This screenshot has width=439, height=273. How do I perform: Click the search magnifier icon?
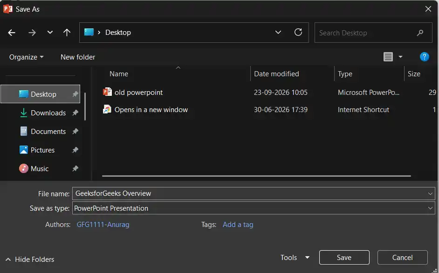click(x=420, y=33)
